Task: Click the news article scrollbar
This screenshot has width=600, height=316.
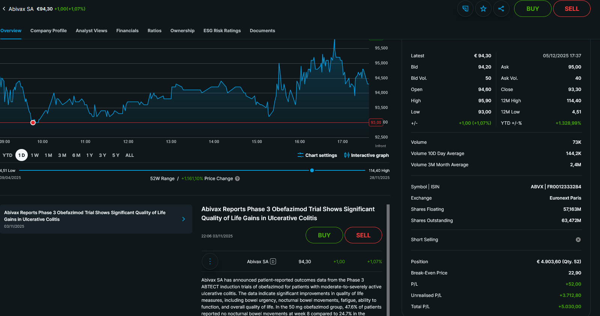Action: coord(388,260)
